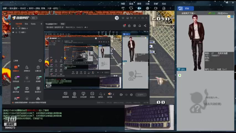Click the add-favorite heart icon

pos(131,8)
